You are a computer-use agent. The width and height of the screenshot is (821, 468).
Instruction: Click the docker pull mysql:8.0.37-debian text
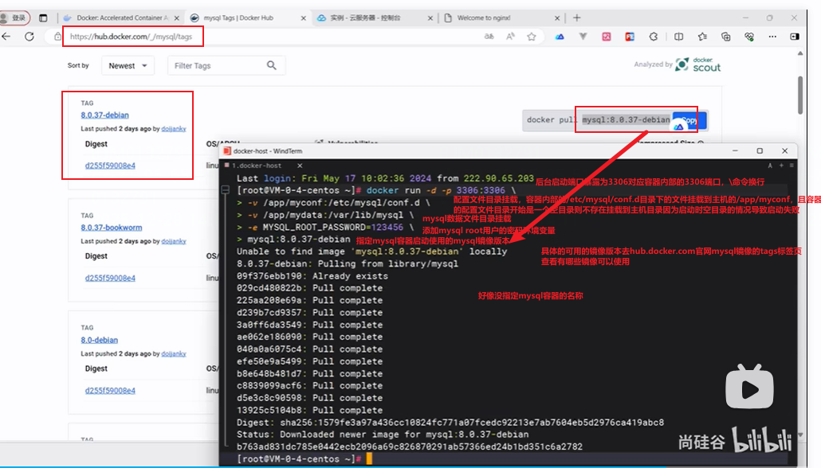click(x=598, y=119)
